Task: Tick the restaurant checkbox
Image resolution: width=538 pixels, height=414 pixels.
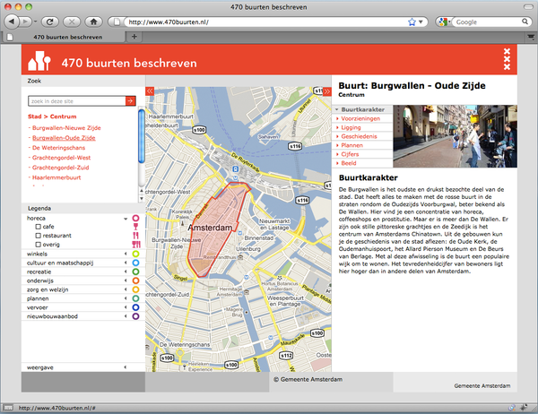Action: pos(39,237)
